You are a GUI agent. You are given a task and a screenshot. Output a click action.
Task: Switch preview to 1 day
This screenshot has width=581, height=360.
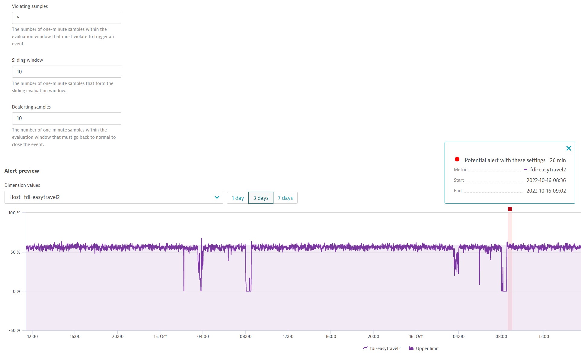click(x=238, y=198)
